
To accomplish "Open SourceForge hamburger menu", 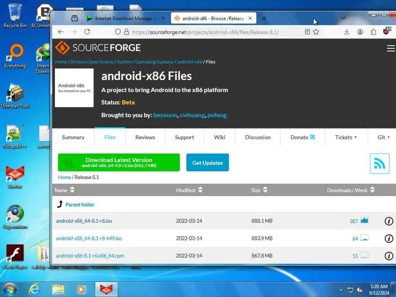I will [391, 48].
